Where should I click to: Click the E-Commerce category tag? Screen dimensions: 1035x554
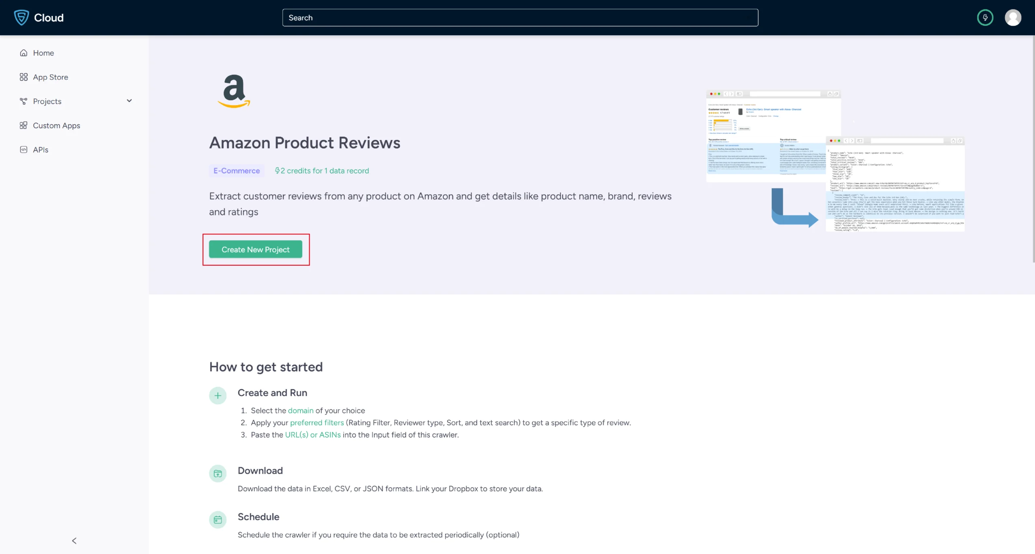[x=237, y=171]
